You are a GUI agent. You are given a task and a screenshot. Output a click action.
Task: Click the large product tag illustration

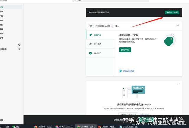[x=169, y=40]
